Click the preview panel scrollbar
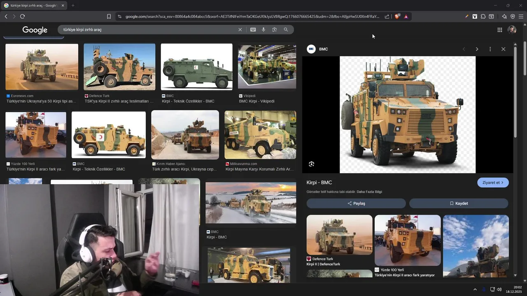This screenshot has width=527, height=296. [x=515, y=92]
